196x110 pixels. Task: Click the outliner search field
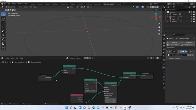coord(179,7)
